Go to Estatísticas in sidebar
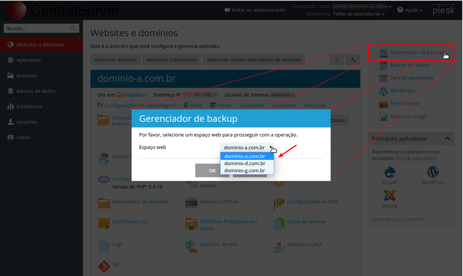The height and width of the screenshot is (276, 463). coord(29,107)
